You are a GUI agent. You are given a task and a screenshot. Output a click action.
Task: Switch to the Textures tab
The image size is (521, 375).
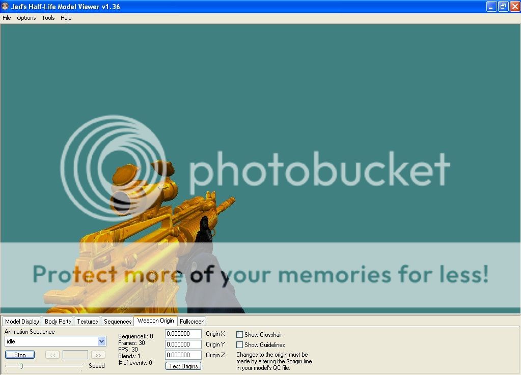pyautogui.click(x=87, y=322)
